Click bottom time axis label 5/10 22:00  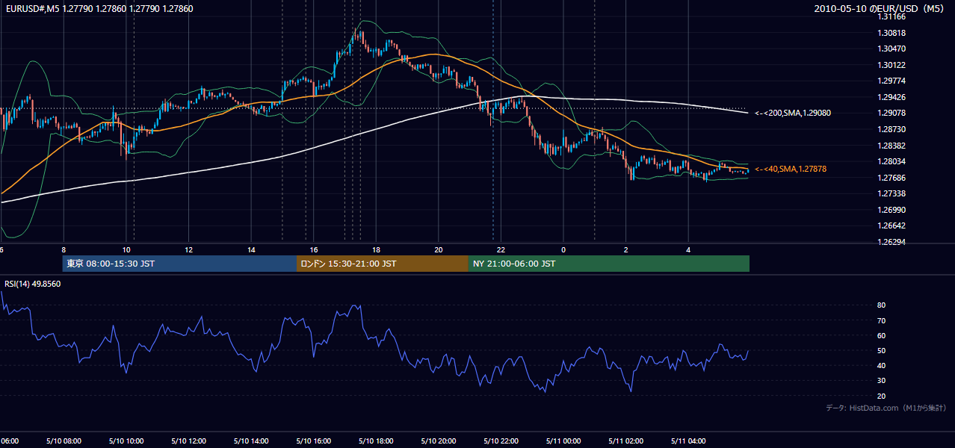pos(501,441)
